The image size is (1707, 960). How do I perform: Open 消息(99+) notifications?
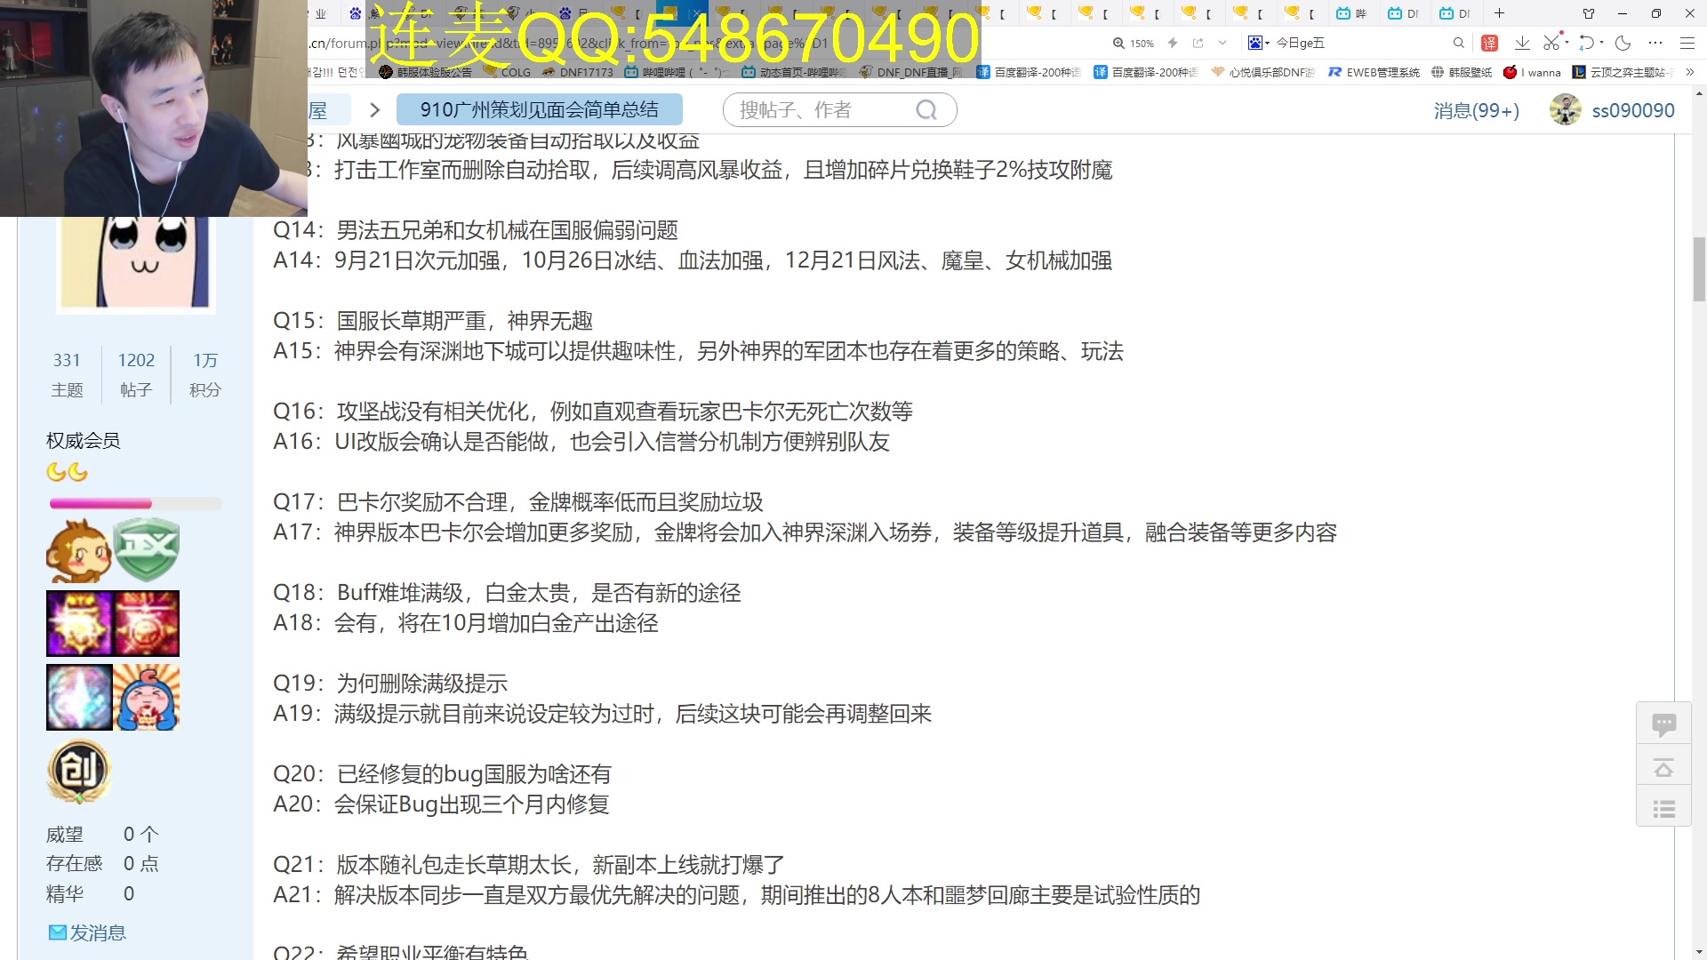click(1476, 110)
